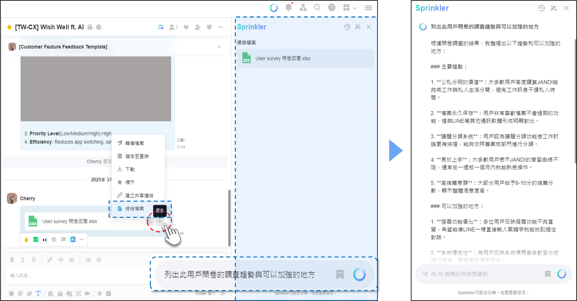Open the organization chart icon
The image size is (577, 301).
point(303,7)
